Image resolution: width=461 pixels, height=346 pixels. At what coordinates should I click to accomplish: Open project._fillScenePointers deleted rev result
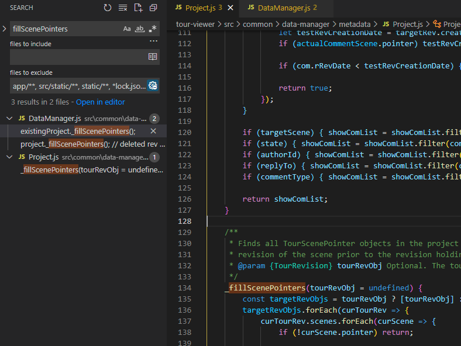(92, 144)
